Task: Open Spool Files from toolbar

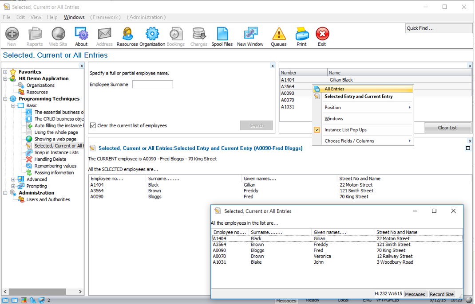Action: pos(222,34)
